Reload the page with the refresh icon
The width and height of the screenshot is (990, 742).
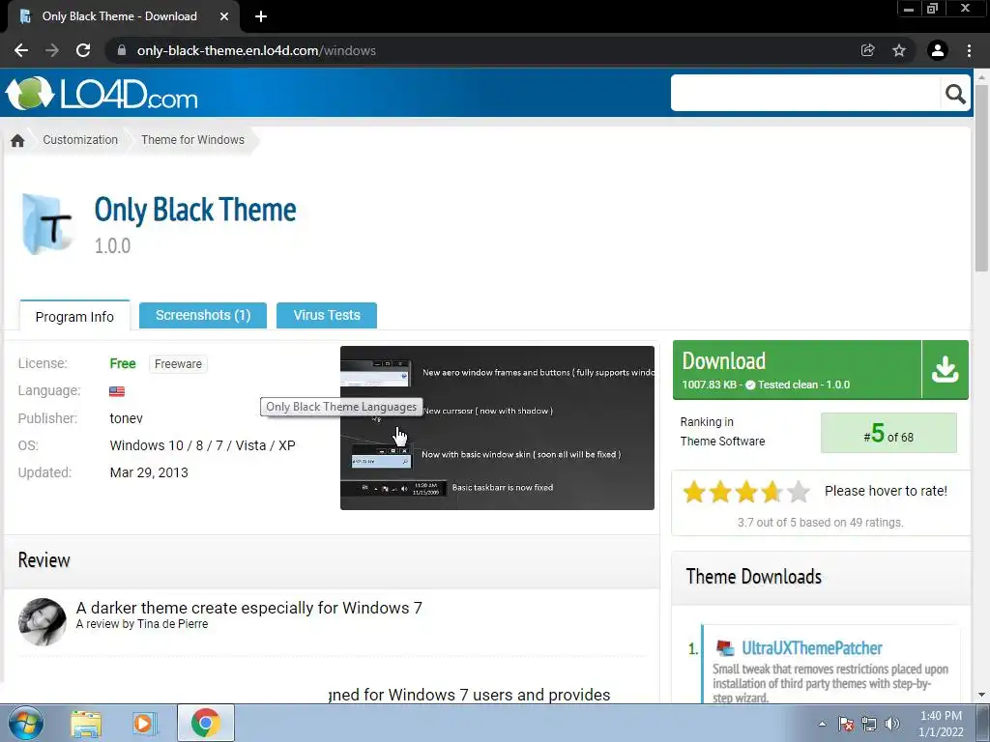(x=83, y=50)
